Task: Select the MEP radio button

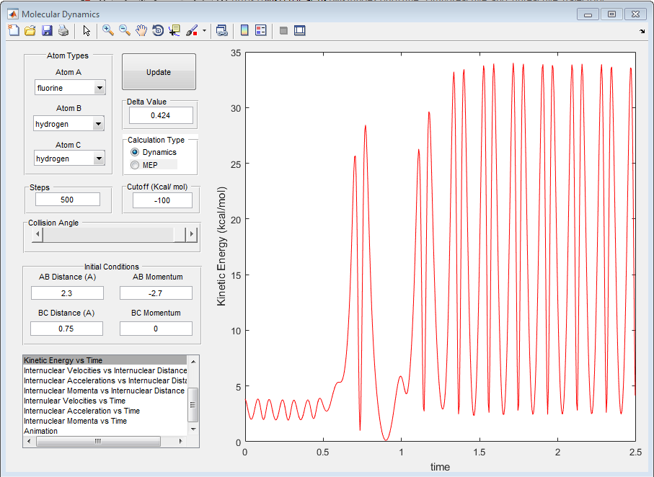Action: pyautogui.click(x=135, y=165)
